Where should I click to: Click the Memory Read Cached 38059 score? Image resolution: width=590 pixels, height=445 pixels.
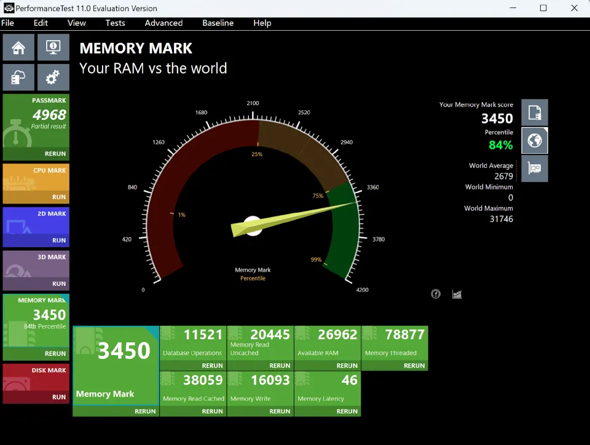203,380
